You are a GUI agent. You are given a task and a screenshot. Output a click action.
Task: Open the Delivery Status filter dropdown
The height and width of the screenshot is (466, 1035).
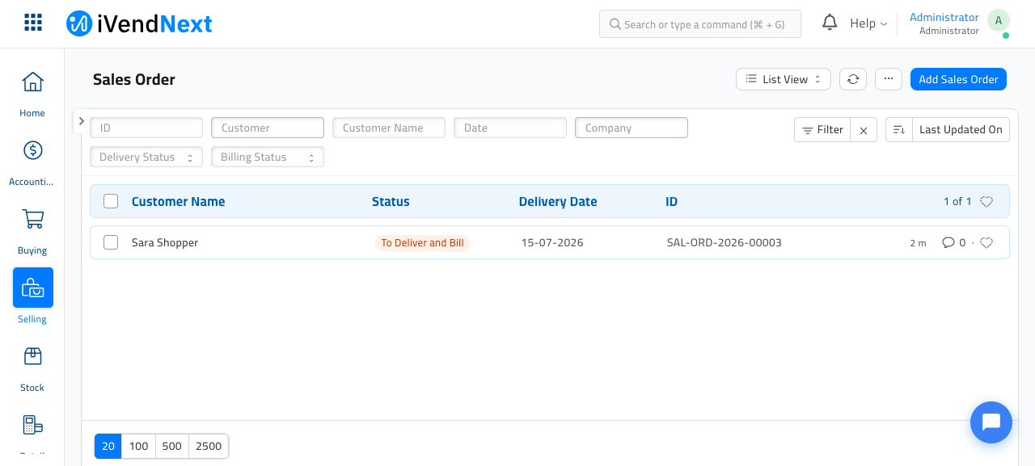coord(146,157)
